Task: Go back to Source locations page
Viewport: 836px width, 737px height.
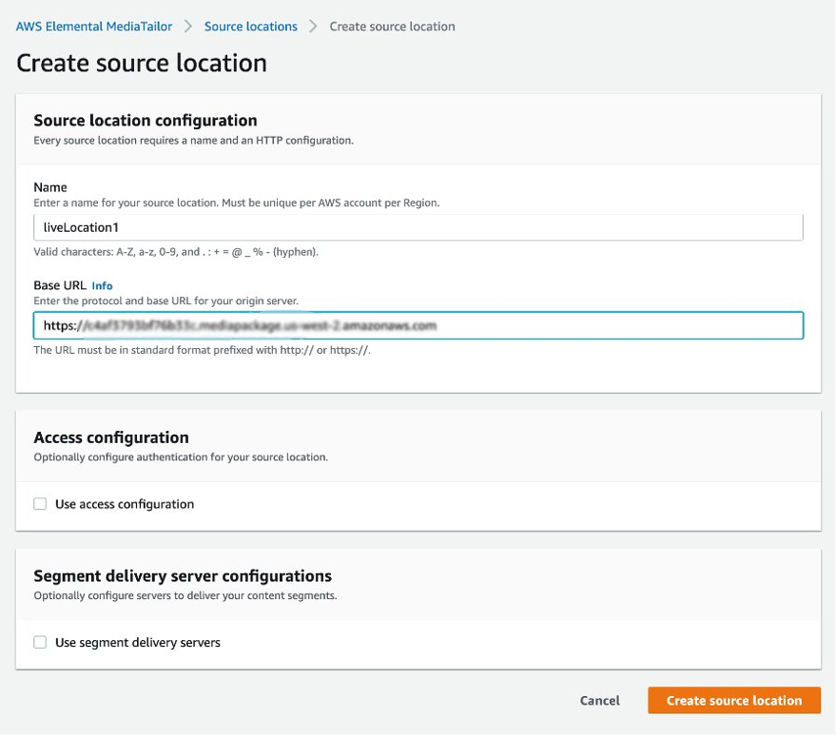Action: point(250,26)
